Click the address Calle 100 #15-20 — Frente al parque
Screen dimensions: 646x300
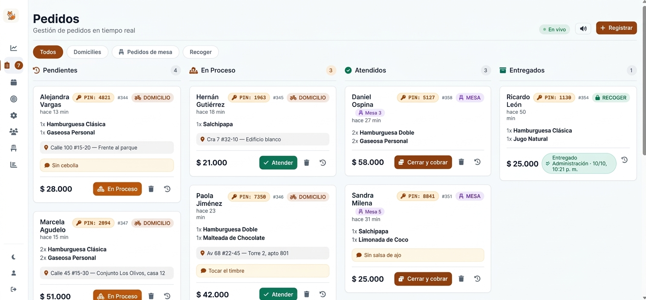pos(107,147)
